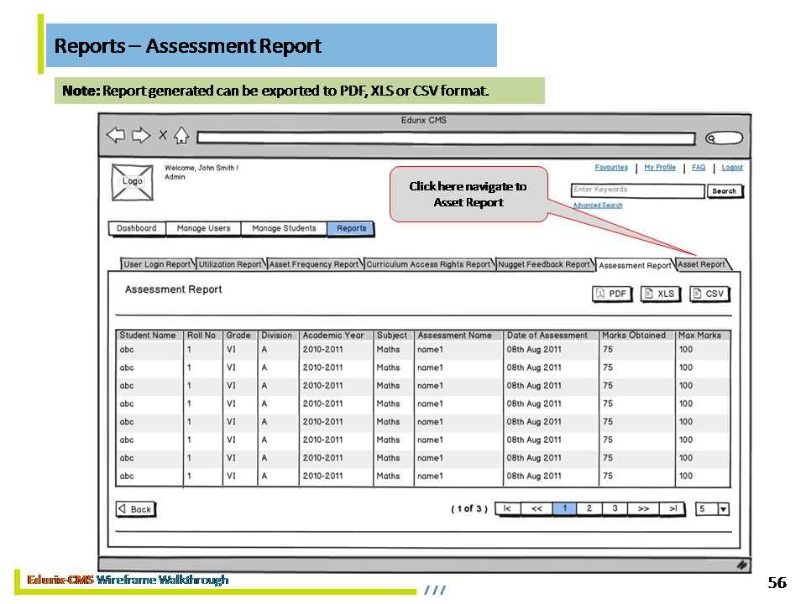The height and width of the screenshot is (604, 806).
Task: Click the browser back arrow icon
Action: [116, 136]
